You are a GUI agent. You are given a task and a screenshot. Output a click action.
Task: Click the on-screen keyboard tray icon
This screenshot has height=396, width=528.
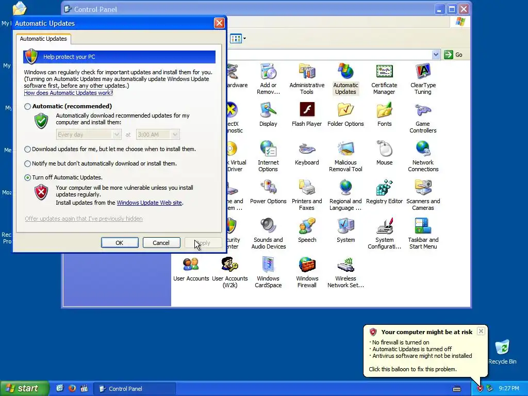pos(457,389)
